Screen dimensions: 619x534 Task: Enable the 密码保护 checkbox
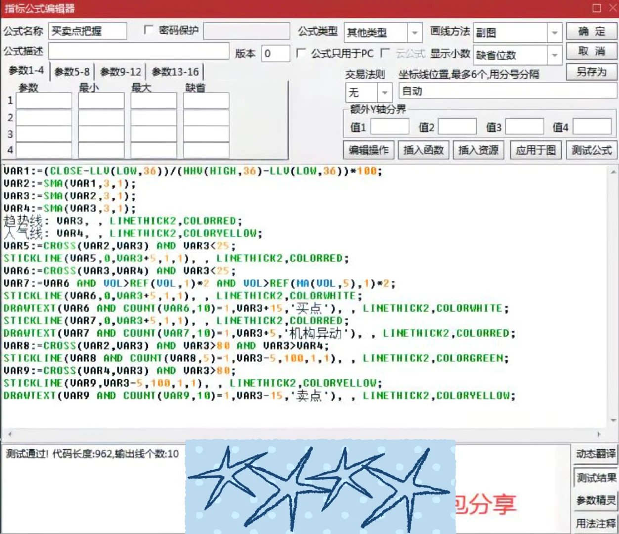pyautogui.click(x=147, y=30)
